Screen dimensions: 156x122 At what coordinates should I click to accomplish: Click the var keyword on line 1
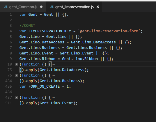[x=23, y=15]
